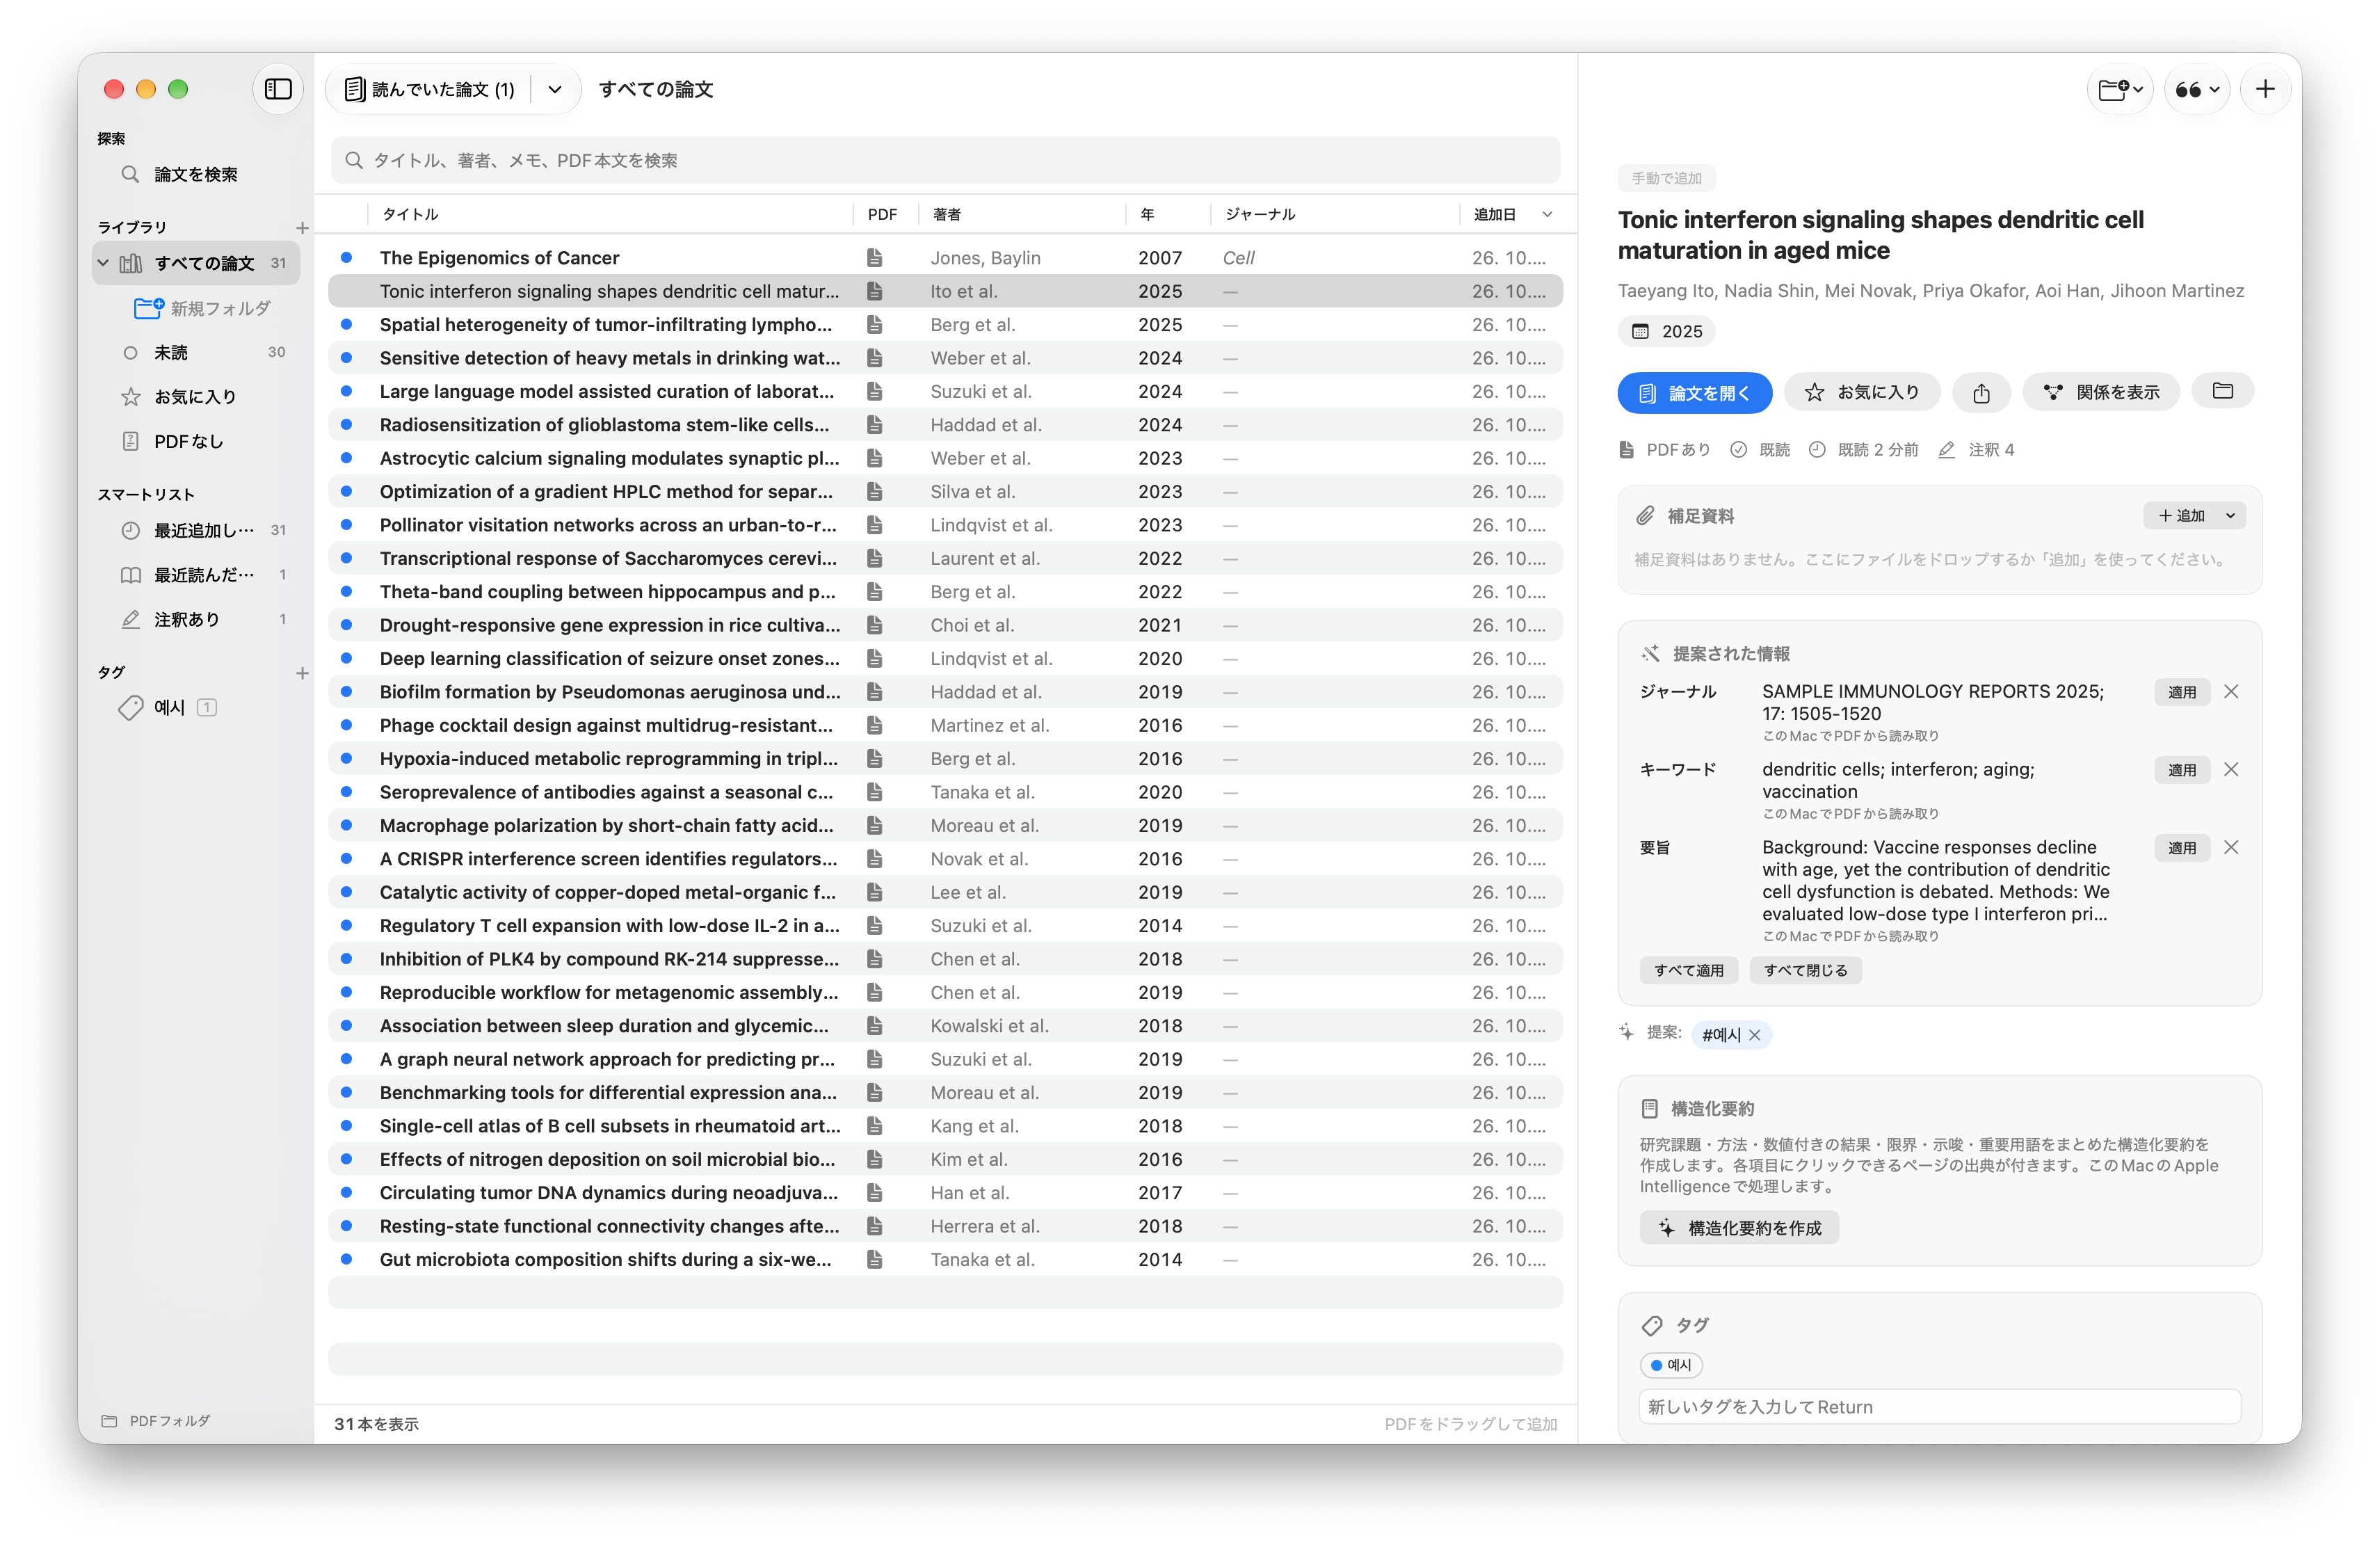Collapse the すべての論文 chevron
The width and height of the screenshot is (2380, 1547).
(104, 263)
